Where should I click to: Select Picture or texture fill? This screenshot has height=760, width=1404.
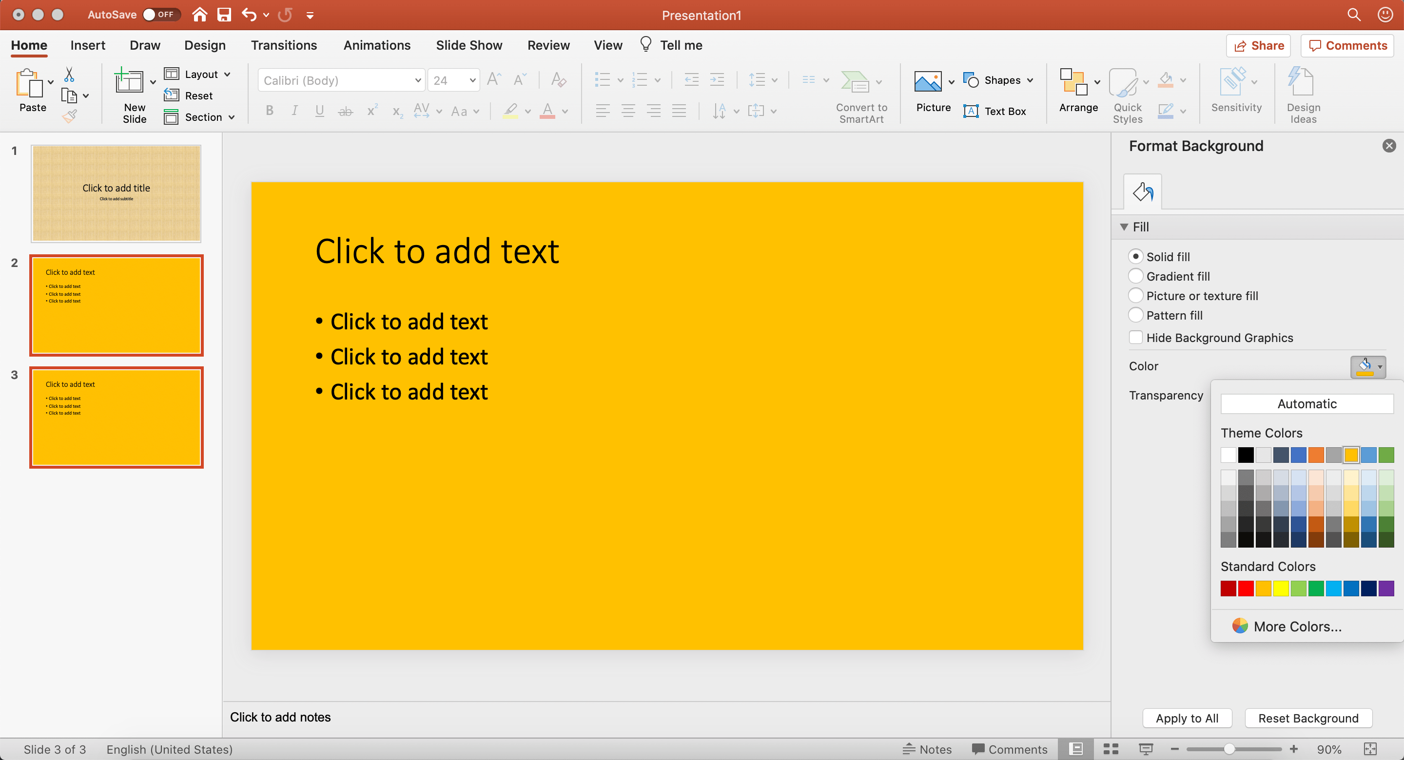pos(1135,295)
